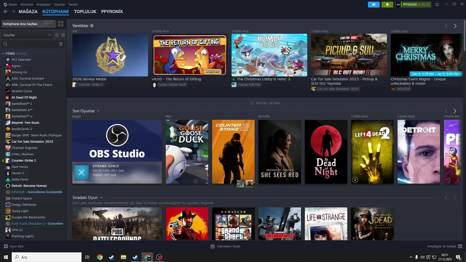Image resolution: width=466 pixels, height=262 pixels.
Task: Open the Yardım menu
Action: (73, 4)
